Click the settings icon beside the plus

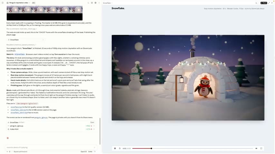(10, 151)
